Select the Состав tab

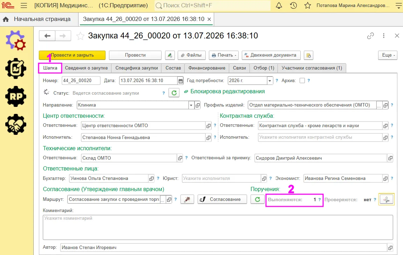[x=173, y=68]
